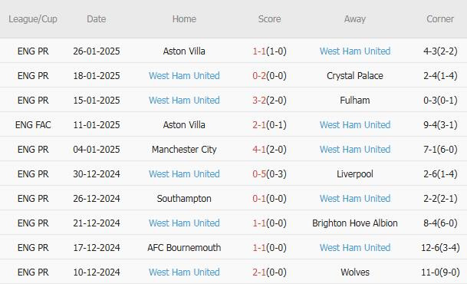The height and width of the screenshot is (284, 467).
Task: Open West Ham United link in 10-12-2024 row
Action: (x=184, y=272)
